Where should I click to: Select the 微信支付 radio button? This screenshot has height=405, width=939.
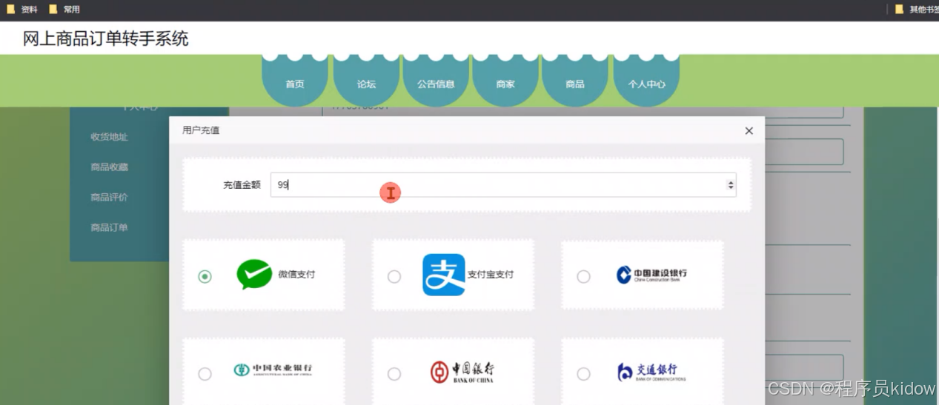(x=205, y=276)
